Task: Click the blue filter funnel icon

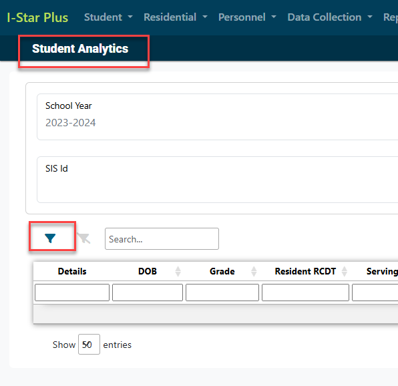Action: (50, 238)
